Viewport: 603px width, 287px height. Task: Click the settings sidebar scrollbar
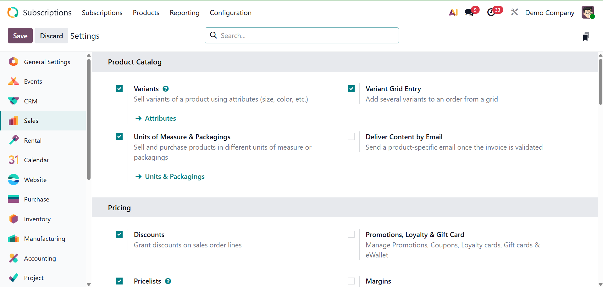tap(89, 119)
